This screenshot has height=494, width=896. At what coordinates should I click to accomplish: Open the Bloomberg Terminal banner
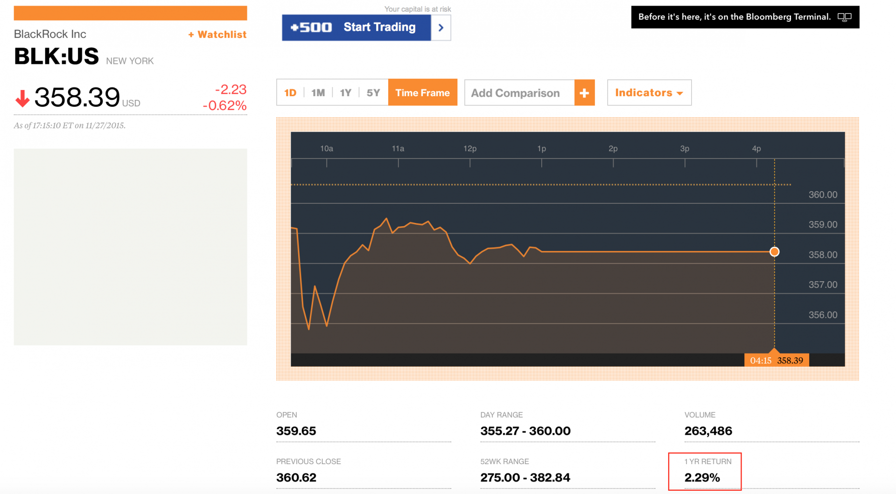point(735,17)
